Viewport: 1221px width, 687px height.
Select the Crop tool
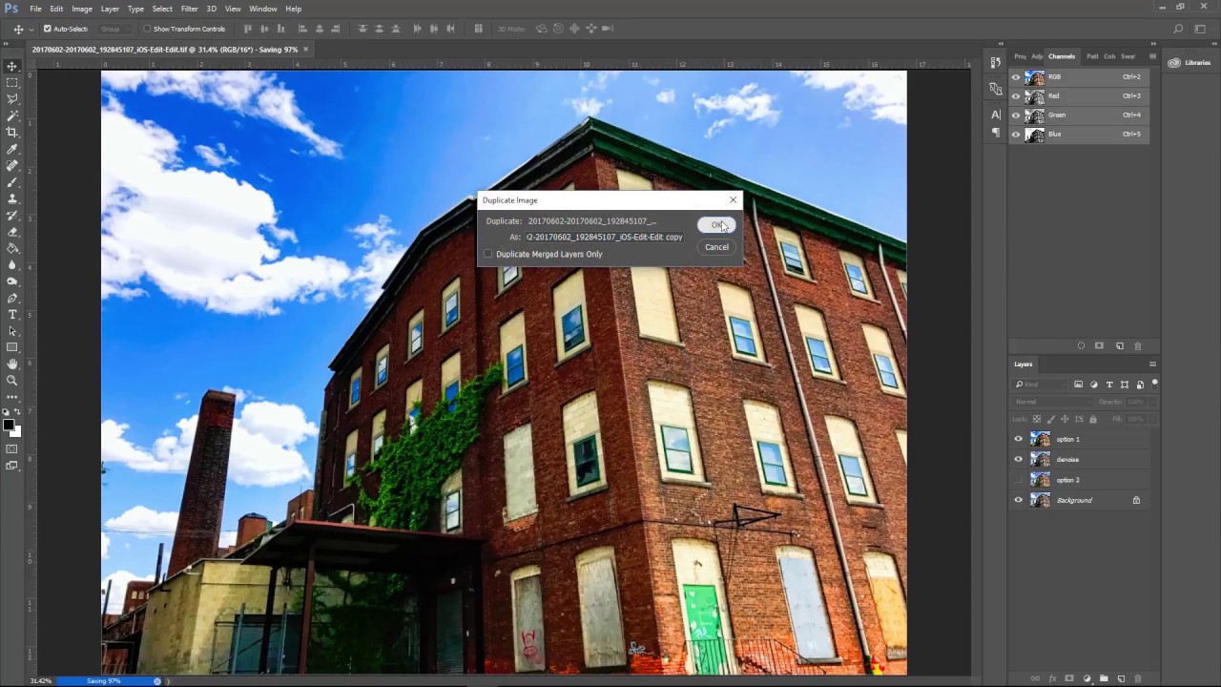tap(12, 133)
